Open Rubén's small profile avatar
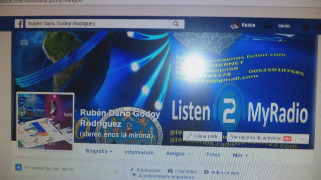 (x=234, y=25)
